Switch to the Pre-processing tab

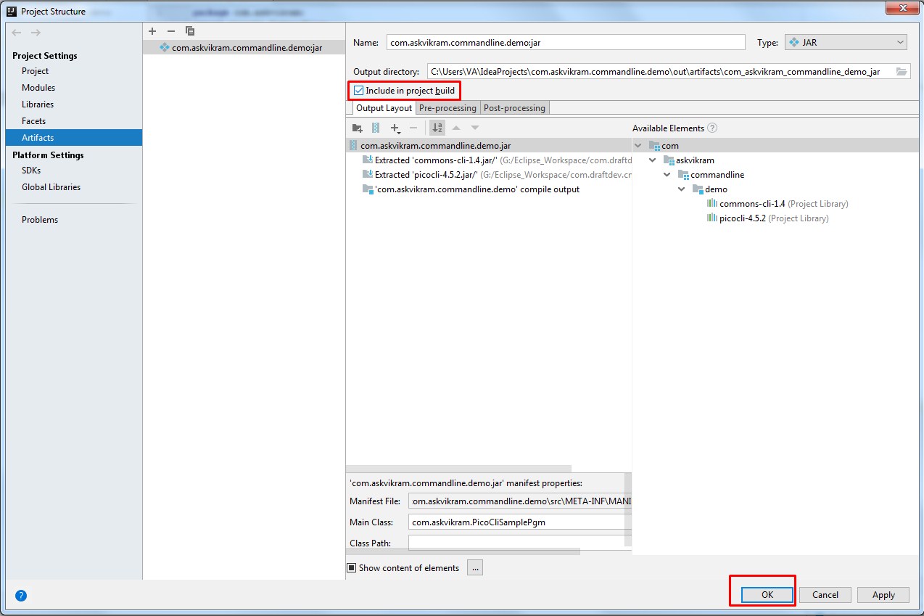coord(447,107)
